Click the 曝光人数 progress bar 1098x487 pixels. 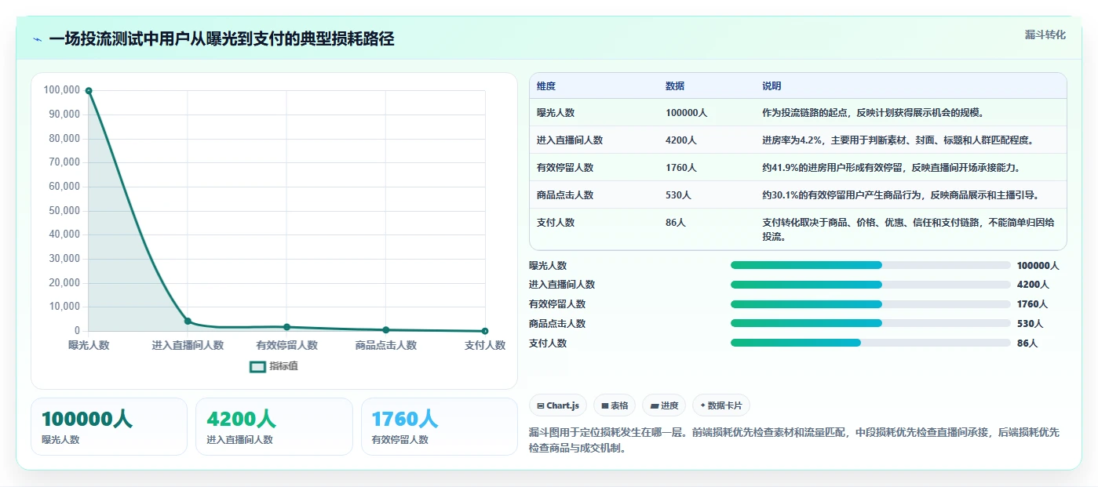pyautogui.click(x=870, y=265)
